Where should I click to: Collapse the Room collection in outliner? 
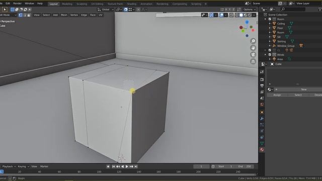265,19
